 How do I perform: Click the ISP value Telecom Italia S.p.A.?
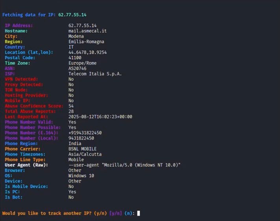tap(95, 74)
